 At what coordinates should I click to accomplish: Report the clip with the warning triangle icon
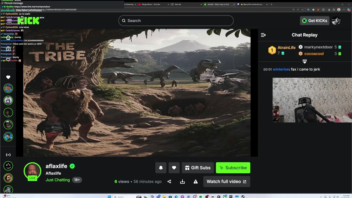click(196, 182)
